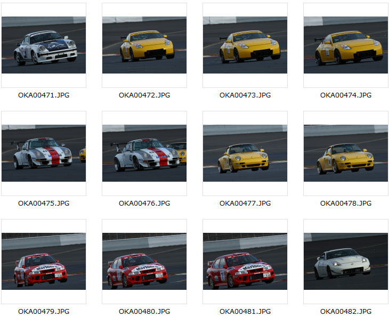389x325 pixels.
Task: Click the file name OKA00475.JPG
Action: (44, 204)
